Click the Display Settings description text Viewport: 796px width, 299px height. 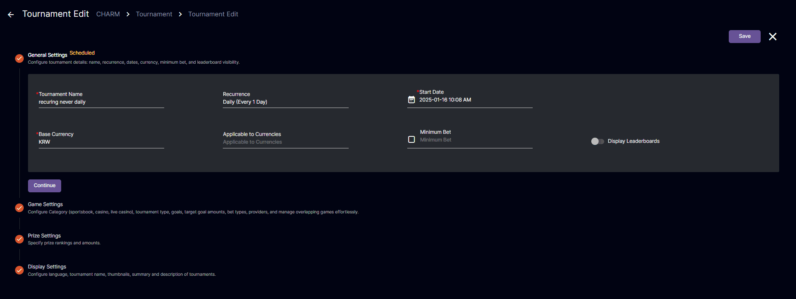coord(122,274)
